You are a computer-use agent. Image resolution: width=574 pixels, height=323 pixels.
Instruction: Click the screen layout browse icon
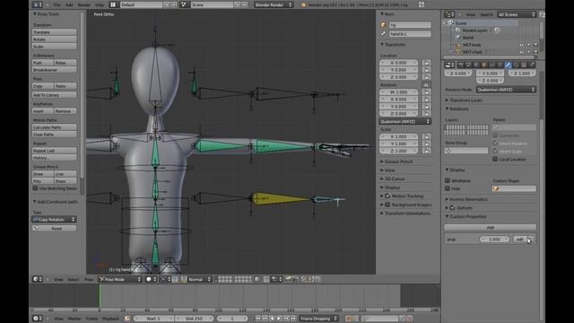pos(113,4)
